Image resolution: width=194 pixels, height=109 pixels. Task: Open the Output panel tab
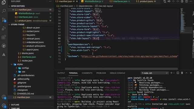pos(61,73)
